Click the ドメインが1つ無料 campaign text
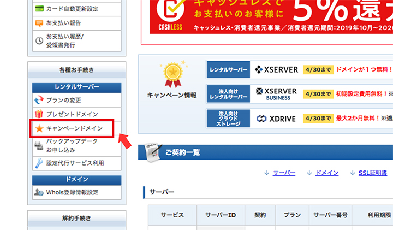Screen dimensions: 393x230 (x=364, y=69)
